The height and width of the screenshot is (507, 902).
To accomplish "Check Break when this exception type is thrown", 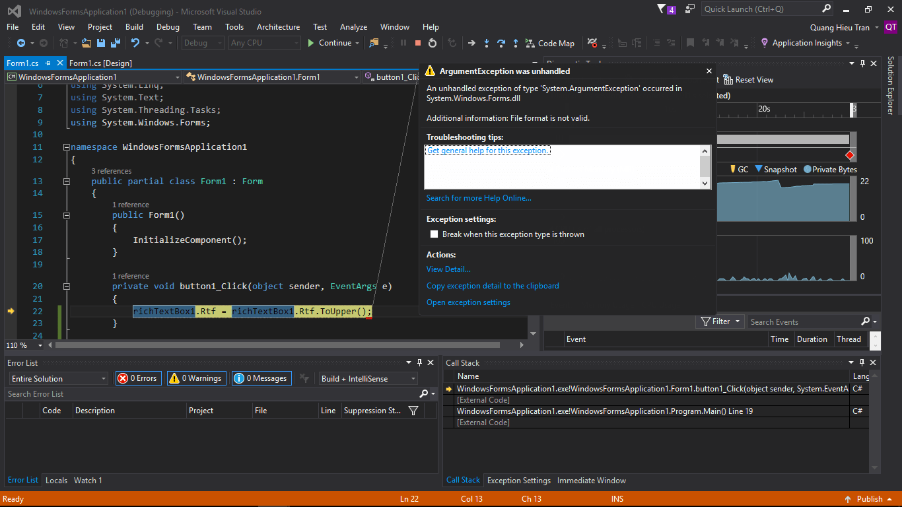I will pos(434,233).
